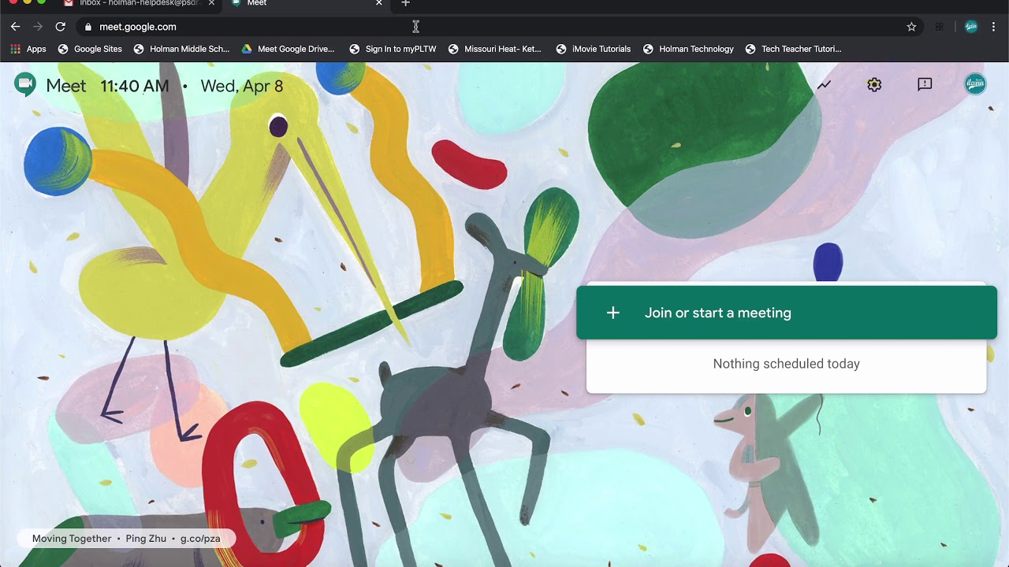Click the Nothing scheduled today text
The width and height of the screenshot is (1009, 567).
(x=787, y=364)
